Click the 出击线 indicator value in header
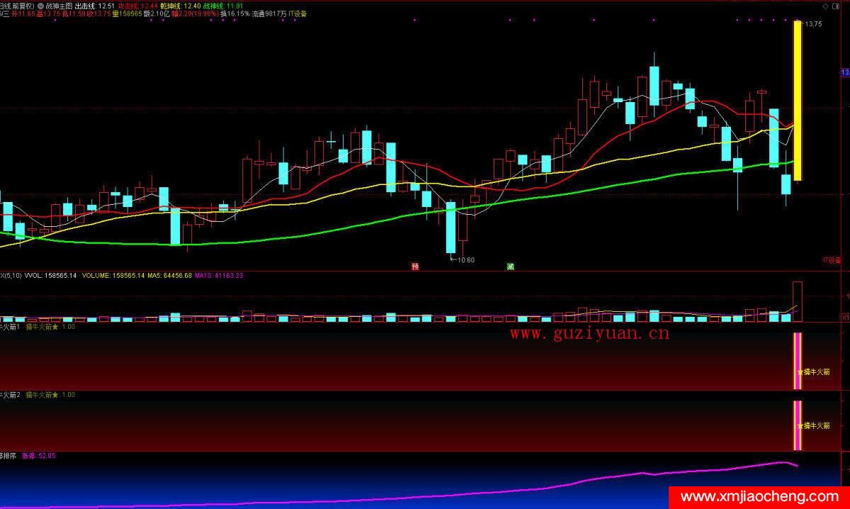The image size is (850, 509). pos(89,6)
